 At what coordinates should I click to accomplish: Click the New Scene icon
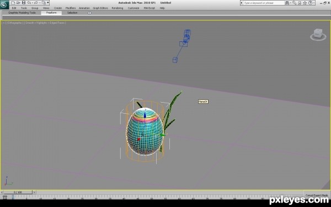tap(13, 3)
